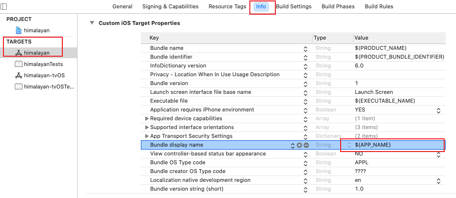456x198 pixels.
Task: Toggle the sidebar panel icon at top left
Action: click(x=4, y=6)
